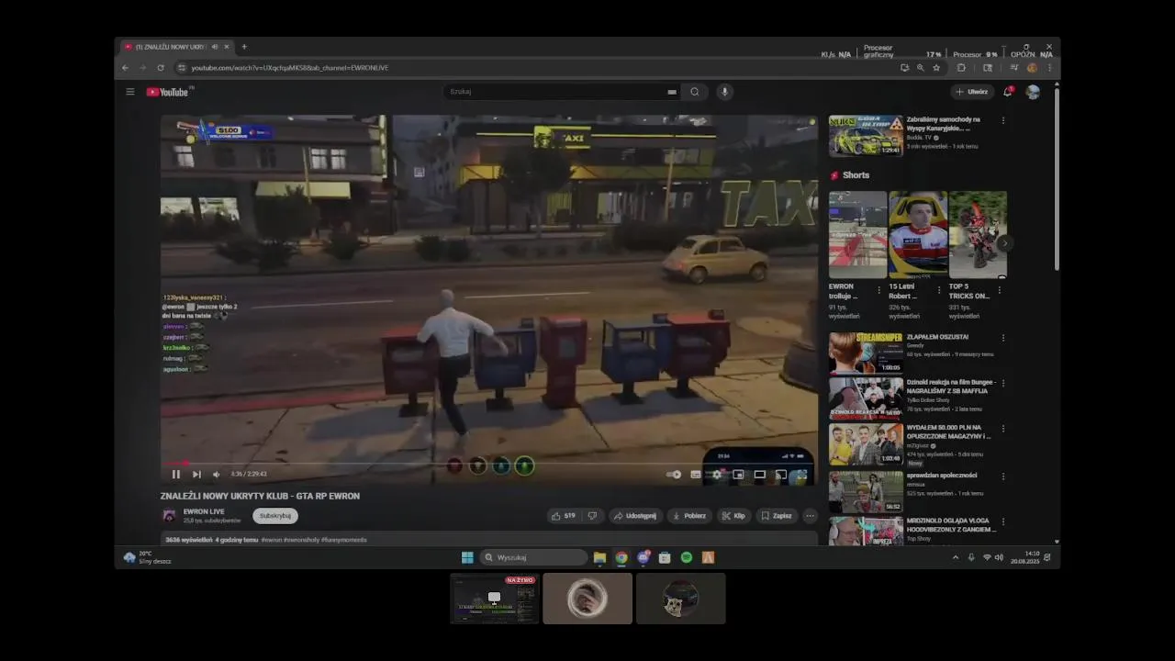1175x661 pixels.
Task: Save video with Zapisz button
Action: click(777, 516)
